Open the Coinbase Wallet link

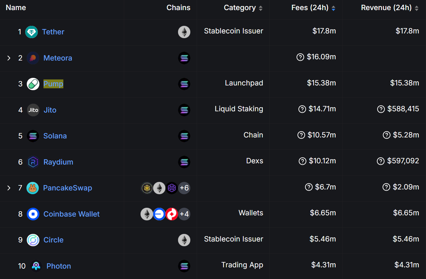(x=72, y=214)
